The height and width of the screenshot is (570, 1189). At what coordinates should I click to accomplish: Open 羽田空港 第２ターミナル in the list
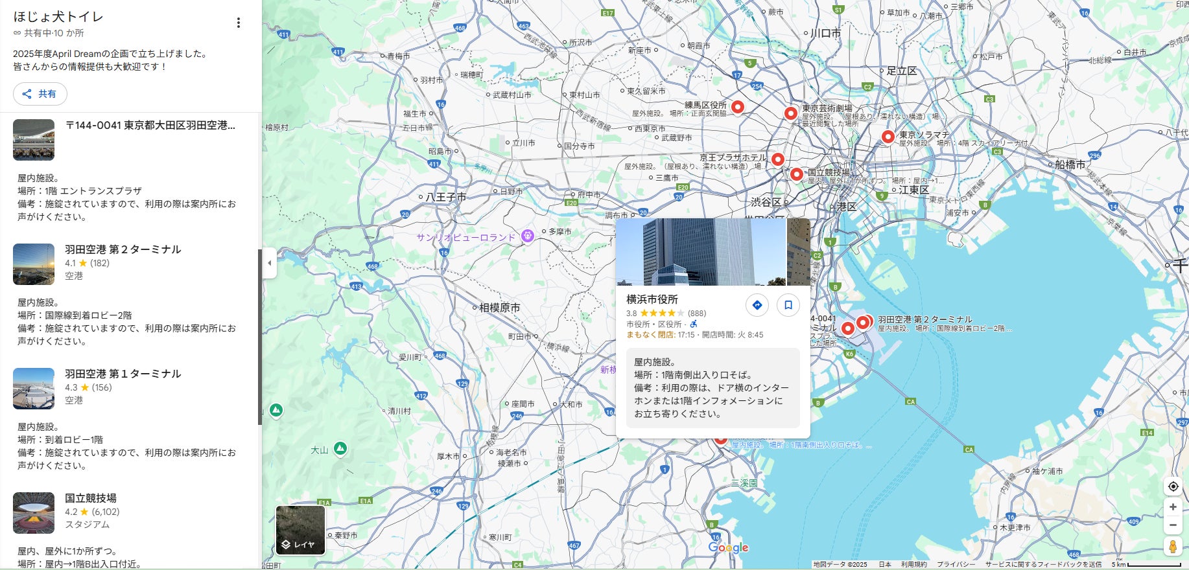click(x=123, y=249)
